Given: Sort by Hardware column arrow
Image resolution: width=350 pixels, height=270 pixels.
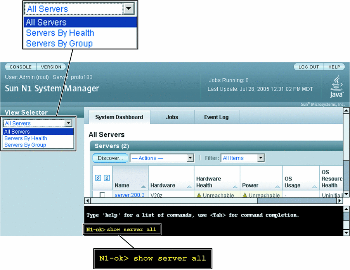Looking at the screenshot, I should (189, 187).
